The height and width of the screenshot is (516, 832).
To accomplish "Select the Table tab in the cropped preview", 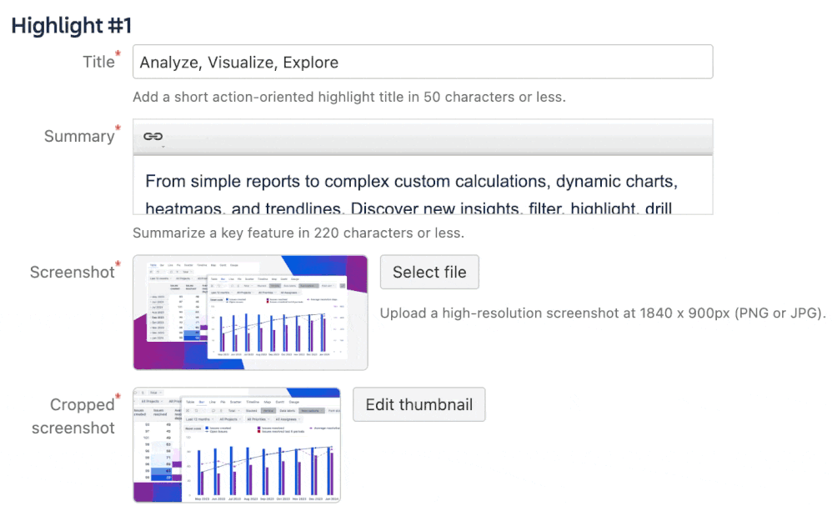I will click(190, 402).
